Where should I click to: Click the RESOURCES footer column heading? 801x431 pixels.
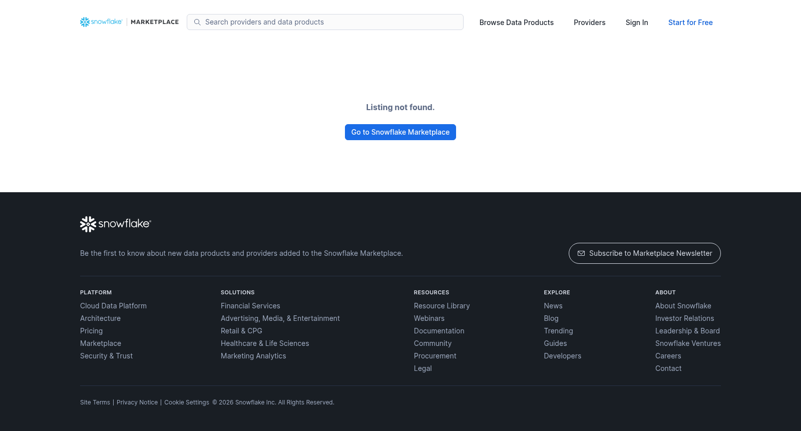(432, 292)
